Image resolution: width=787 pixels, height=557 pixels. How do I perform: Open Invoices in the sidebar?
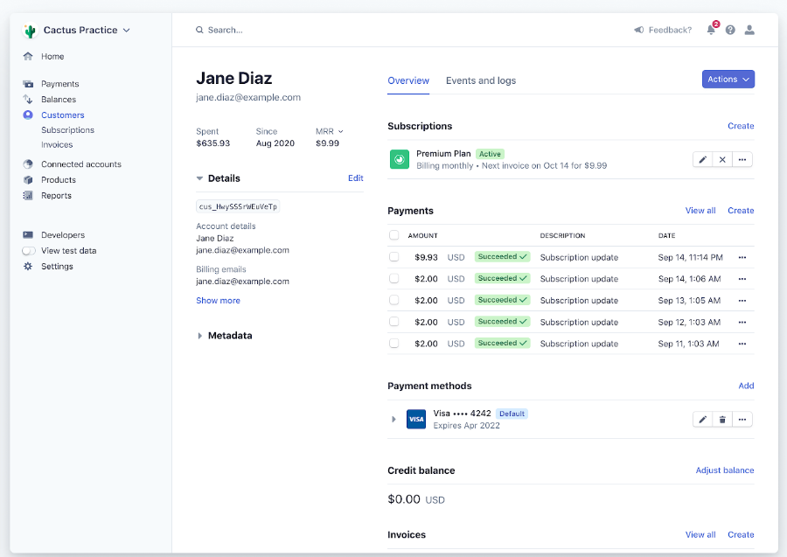click(56, 144)
